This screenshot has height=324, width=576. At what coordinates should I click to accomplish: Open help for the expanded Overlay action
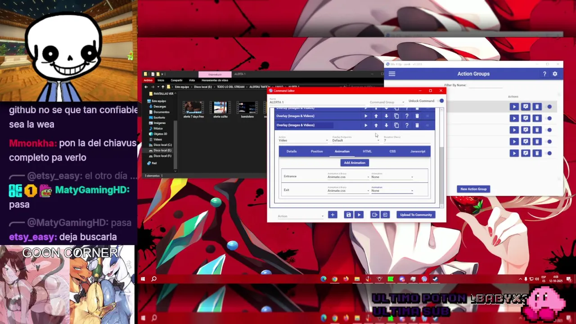pos(407,125)
